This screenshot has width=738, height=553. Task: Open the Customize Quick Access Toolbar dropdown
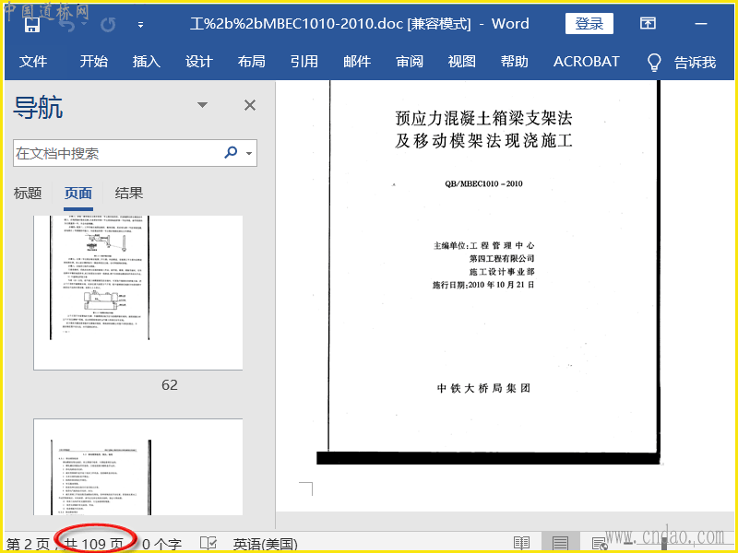coord(140,25)
